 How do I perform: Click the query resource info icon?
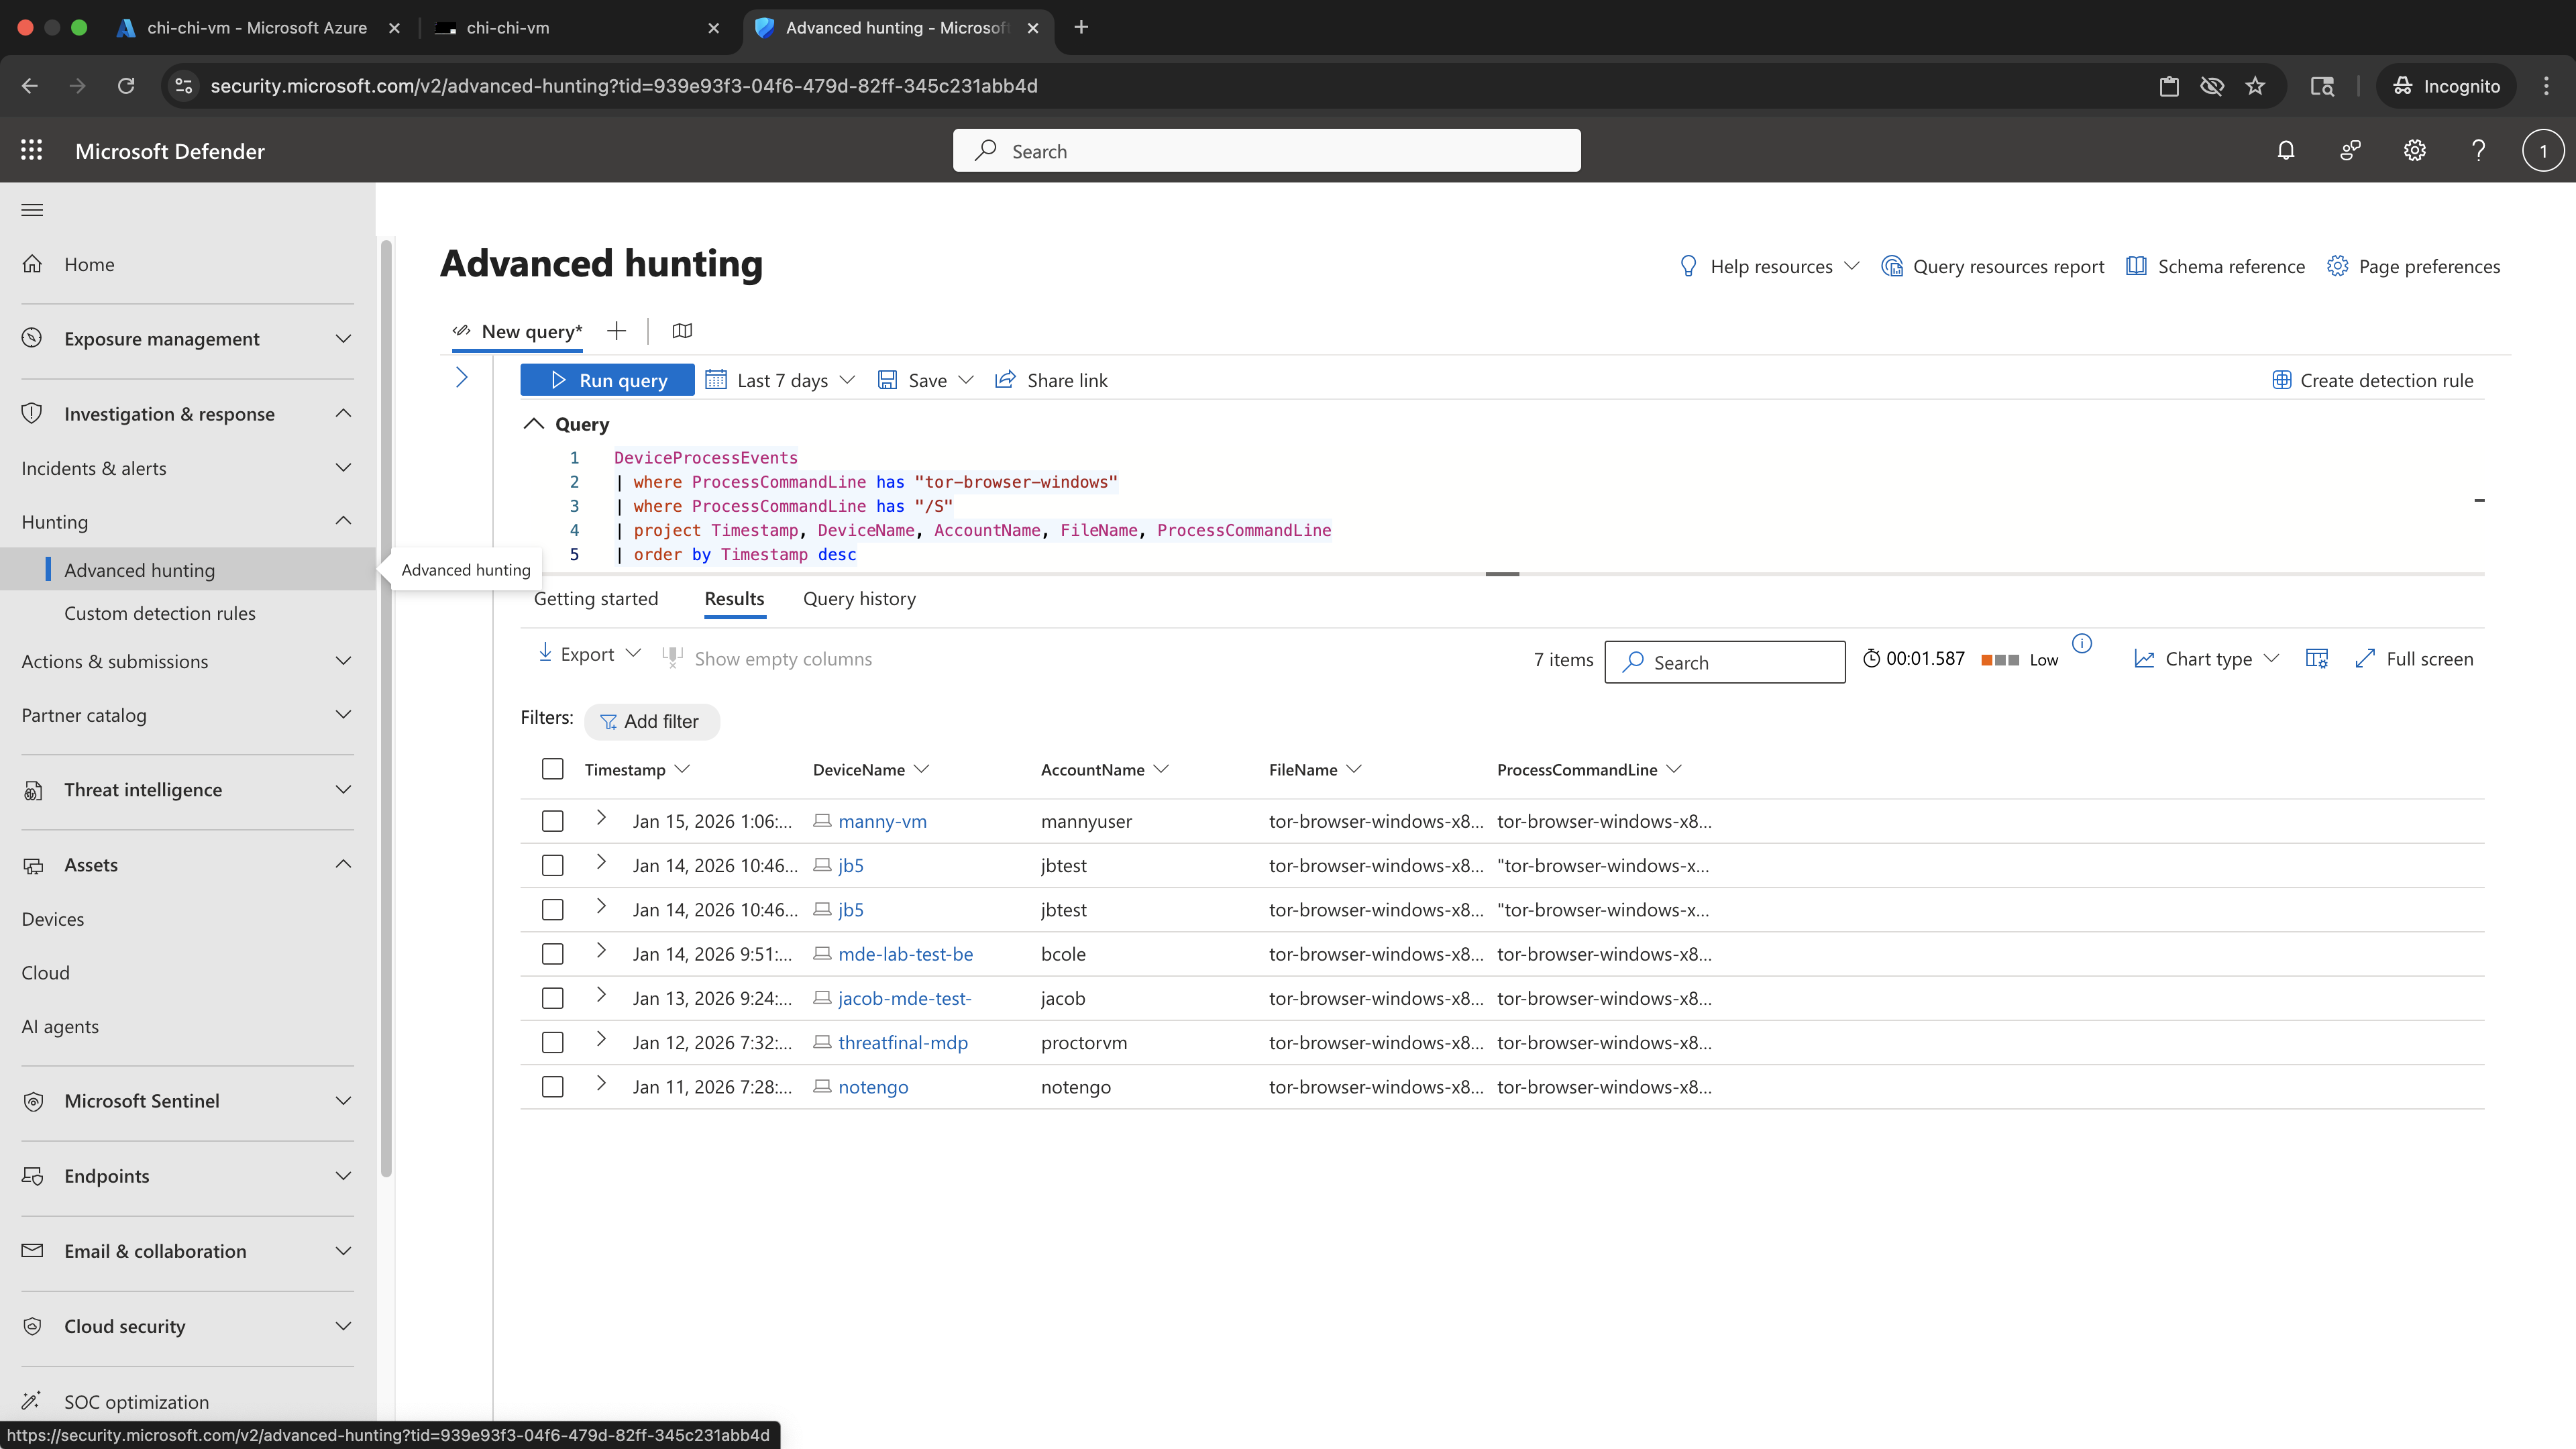[x=2081, y=644]
